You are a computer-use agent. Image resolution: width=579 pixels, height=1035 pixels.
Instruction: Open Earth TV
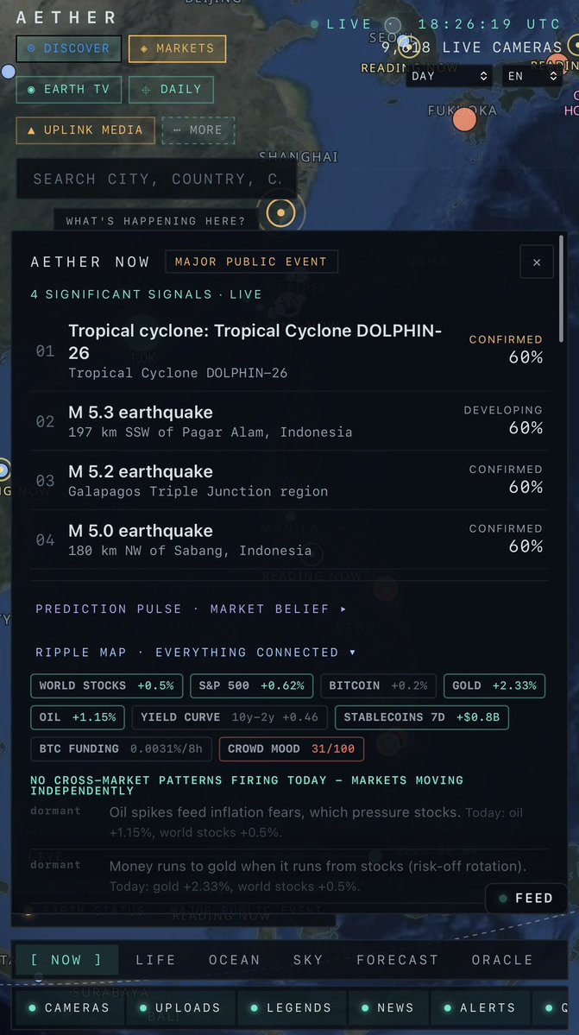[68, 90]
